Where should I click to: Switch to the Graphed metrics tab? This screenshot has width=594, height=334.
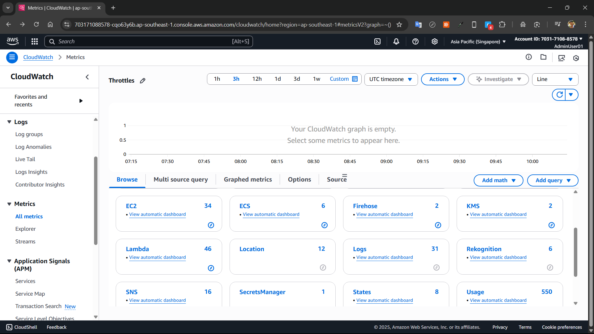point(248,180)
